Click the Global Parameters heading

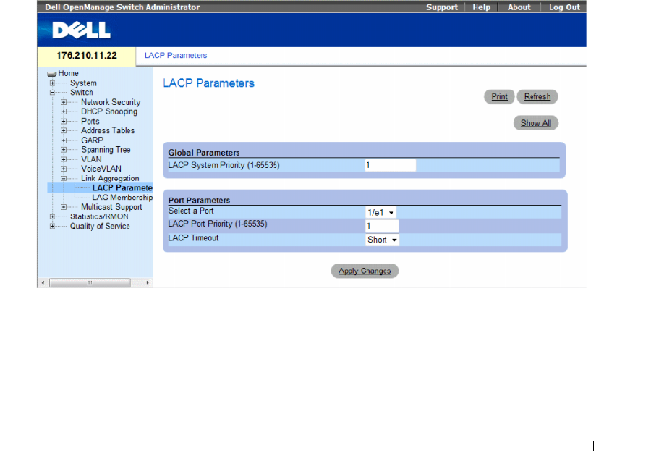(x=203, y=153)
